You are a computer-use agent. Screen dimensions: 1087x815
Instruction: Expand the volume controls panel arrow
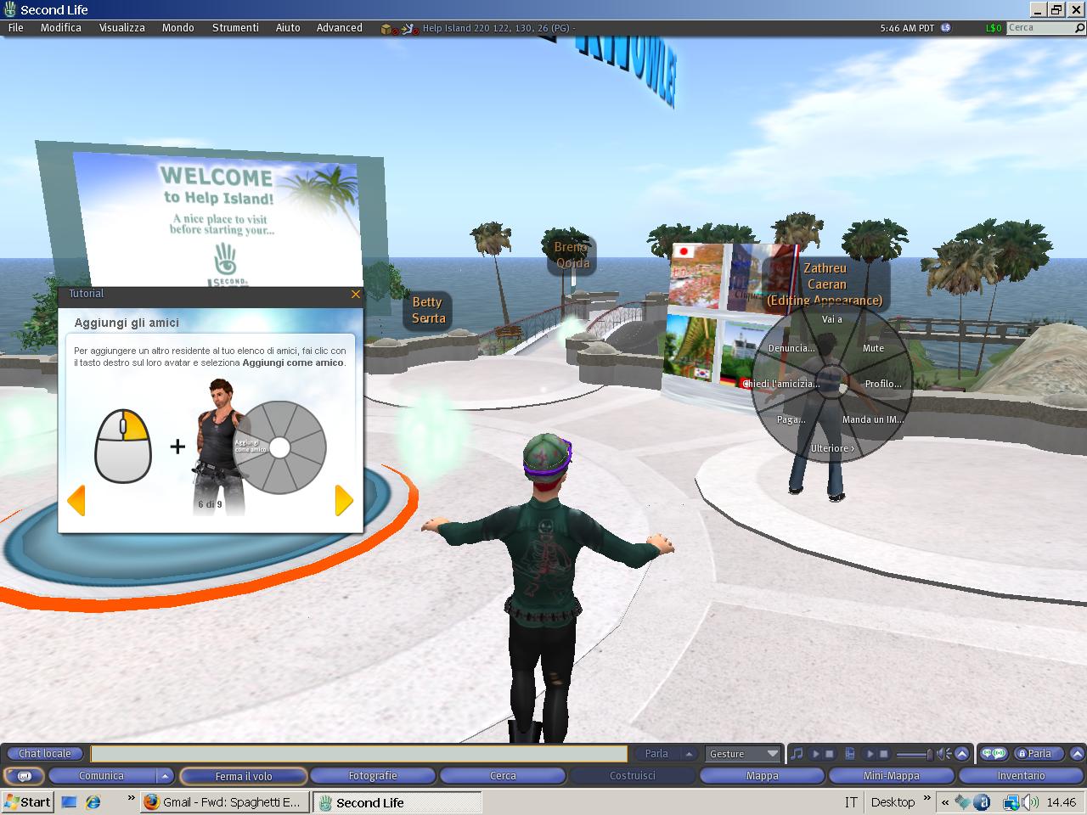coord(962,753)
